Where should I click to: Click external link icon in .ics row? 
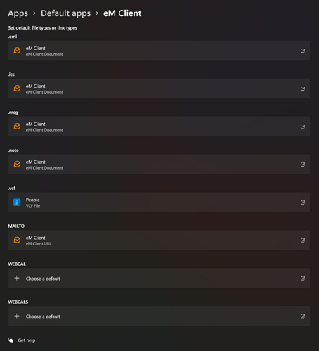[303, 89]
